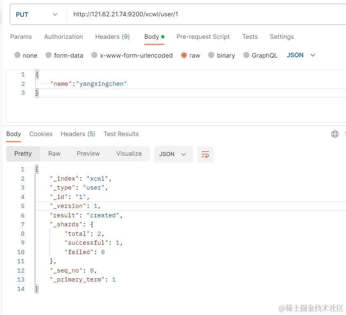
Task: Open the Settings tab
Action: [282, 37]
